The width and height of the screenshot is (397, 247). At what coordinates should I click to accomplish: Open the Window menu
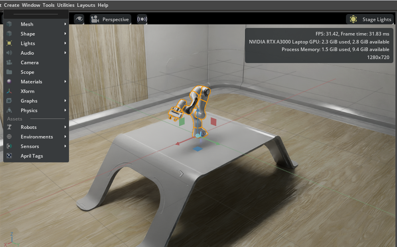(x=31, y=5)
